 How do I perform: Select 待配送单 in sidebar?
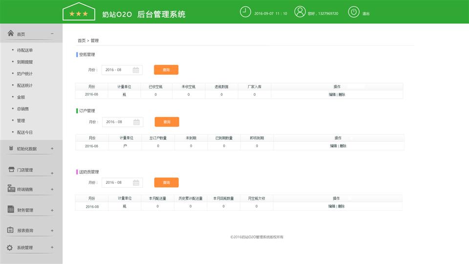25,50
